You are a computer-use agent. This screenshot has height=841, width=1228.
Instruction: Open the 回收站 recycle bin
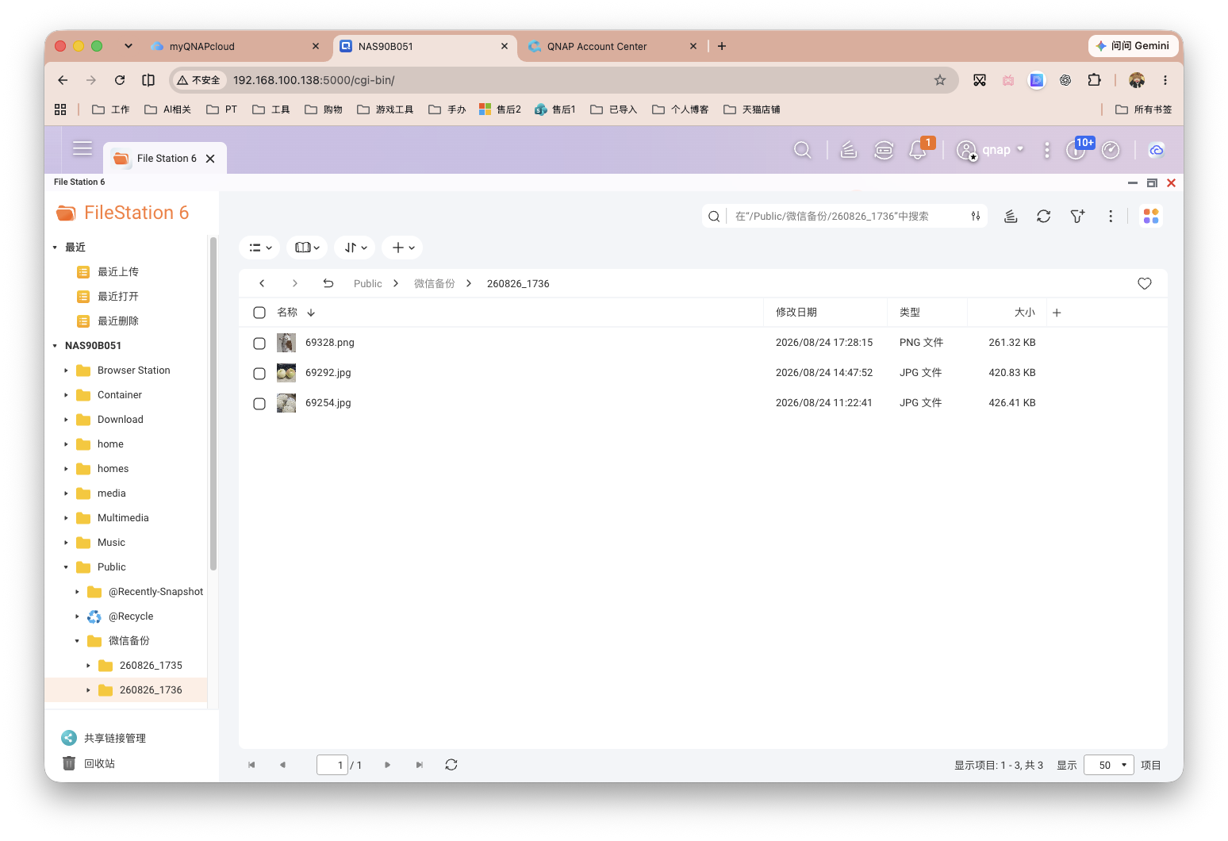[89, 763]
